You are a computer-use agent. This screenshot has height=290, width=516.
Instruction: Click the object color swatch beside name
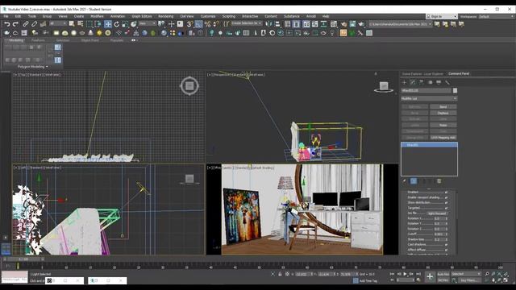(455, 90)
